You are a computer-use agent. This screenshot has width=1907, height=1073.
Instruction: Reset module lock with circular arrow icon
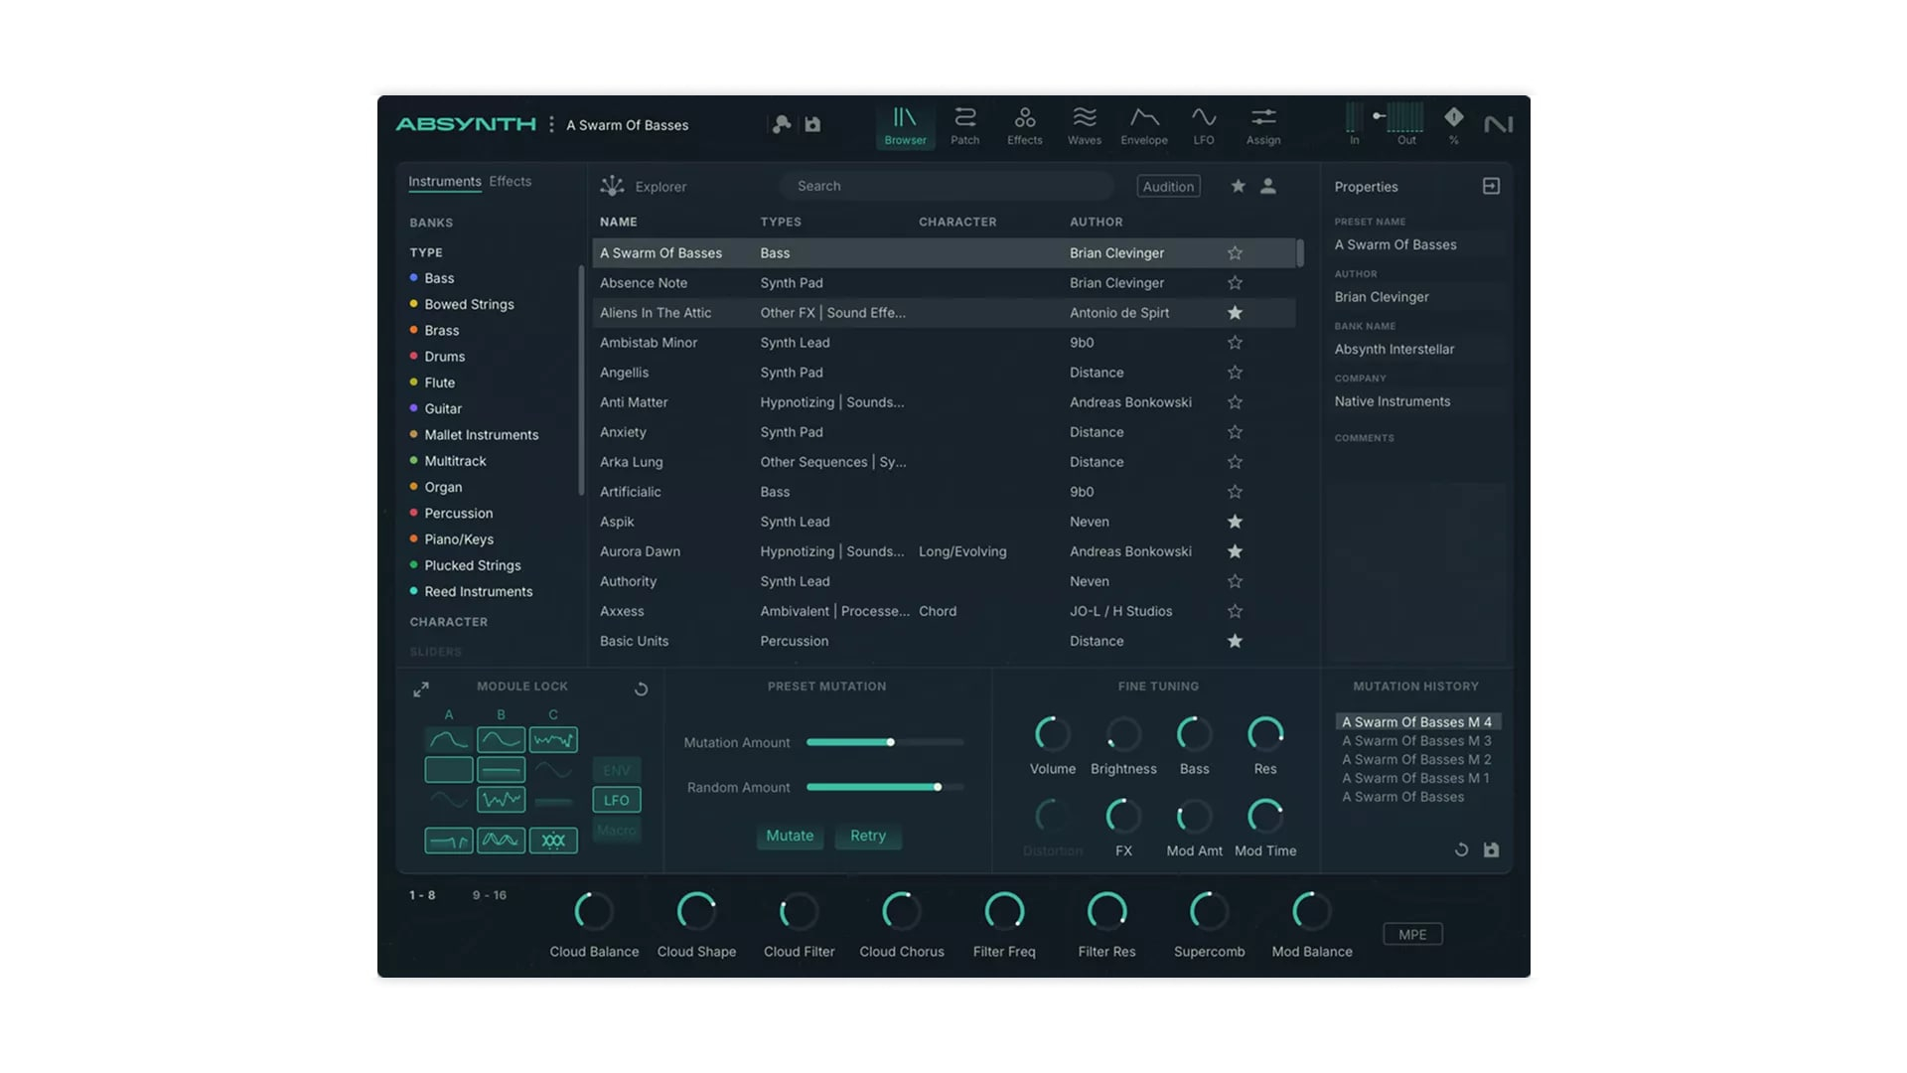[641, 689]
